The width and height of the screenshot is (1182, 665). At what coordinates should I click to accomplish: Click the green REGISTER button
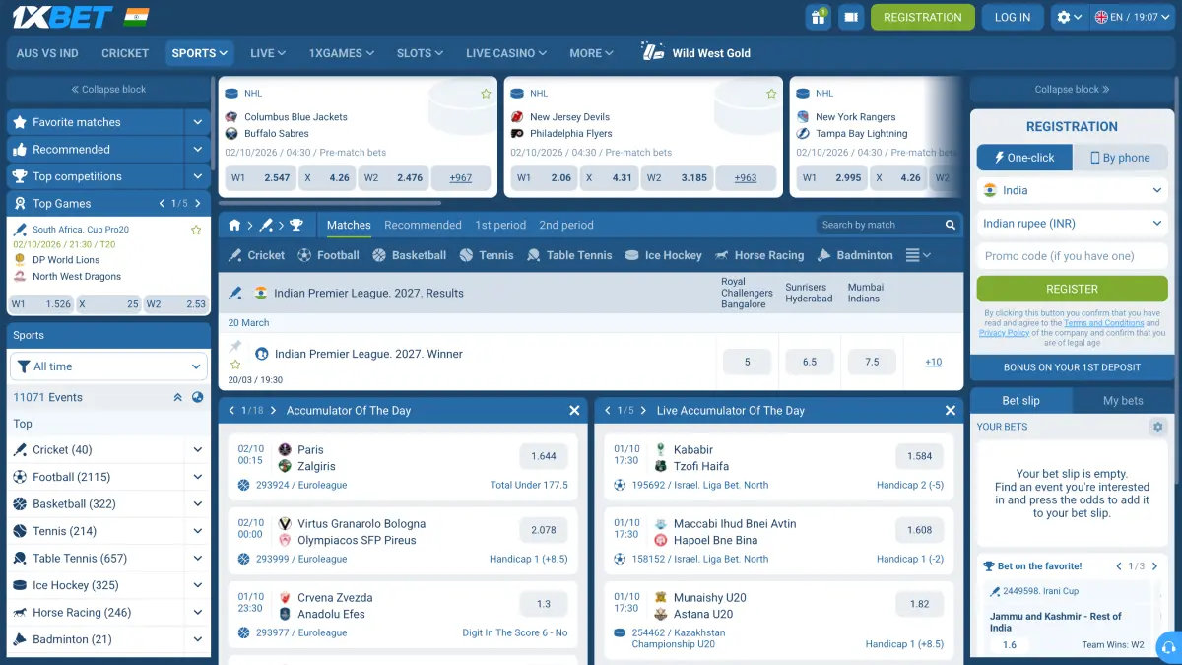(1072, 289)
